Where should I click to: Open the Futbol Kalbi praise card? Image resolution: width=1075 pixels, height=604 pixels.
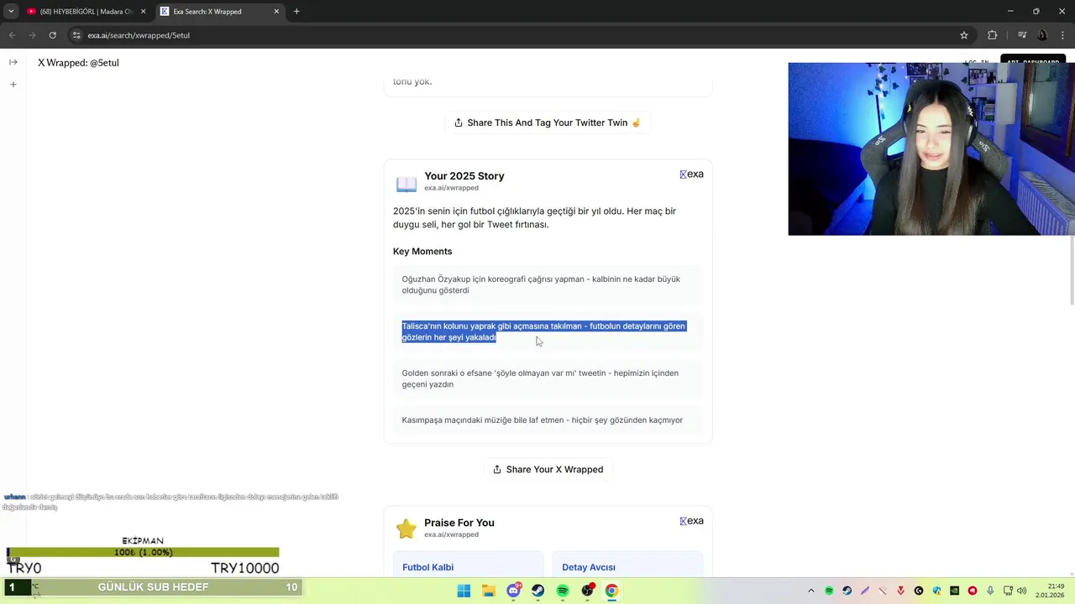pos(469,564)
